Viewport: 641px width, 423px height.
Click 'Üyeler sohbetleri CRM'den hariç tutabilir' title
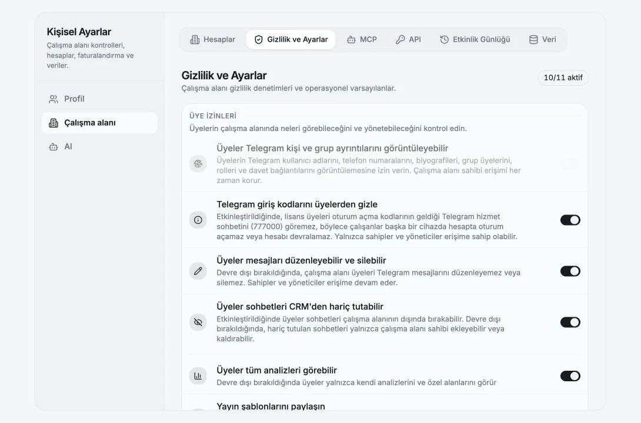coord(300,307)
